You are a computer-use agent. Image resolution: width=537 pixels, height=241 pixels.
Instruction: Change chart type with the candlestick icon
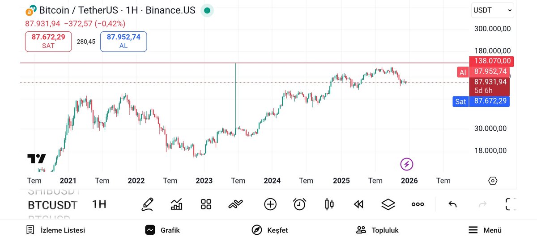tap(329, 204)
